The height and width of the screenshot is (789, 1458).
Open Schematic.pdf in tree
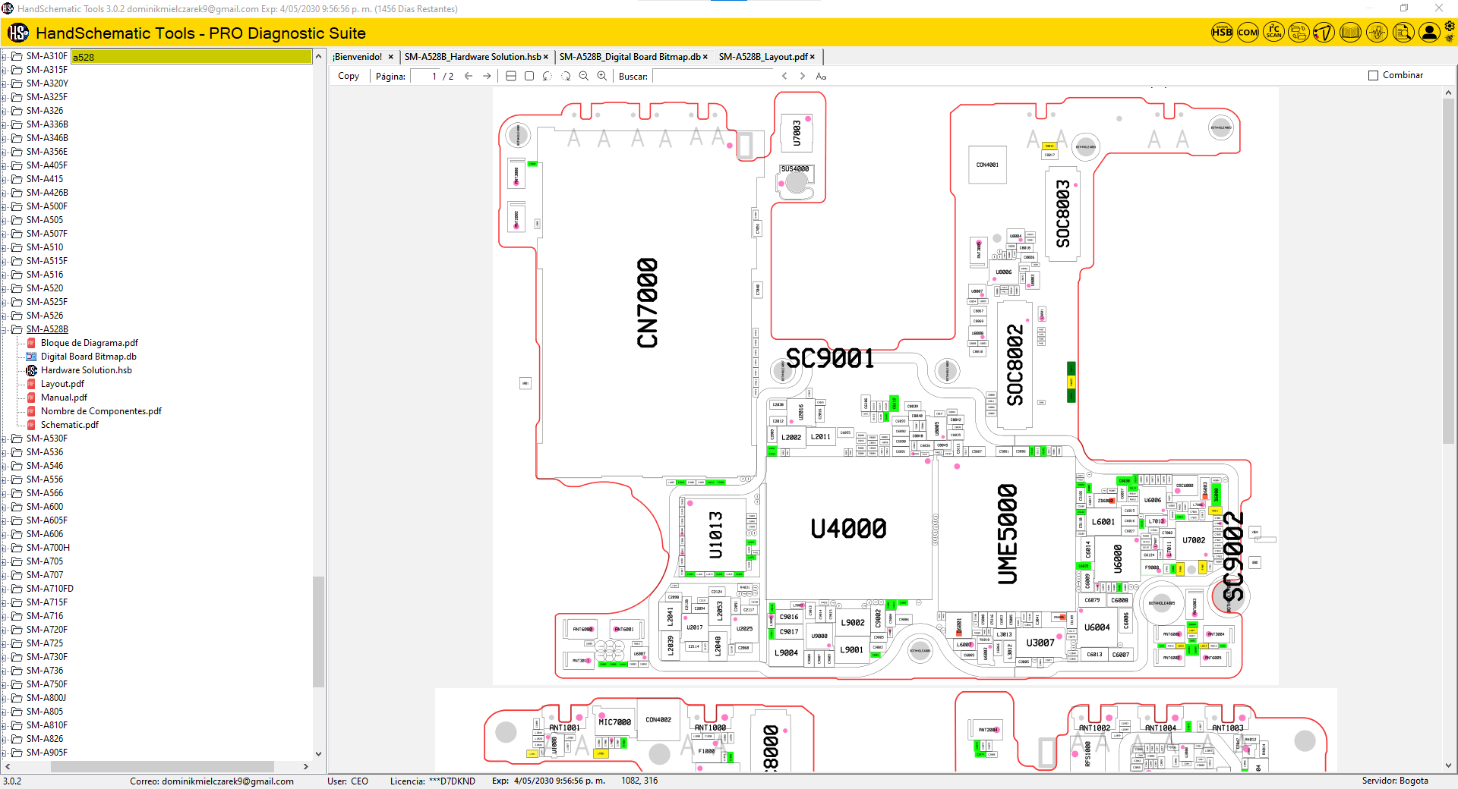click(70, 425)
